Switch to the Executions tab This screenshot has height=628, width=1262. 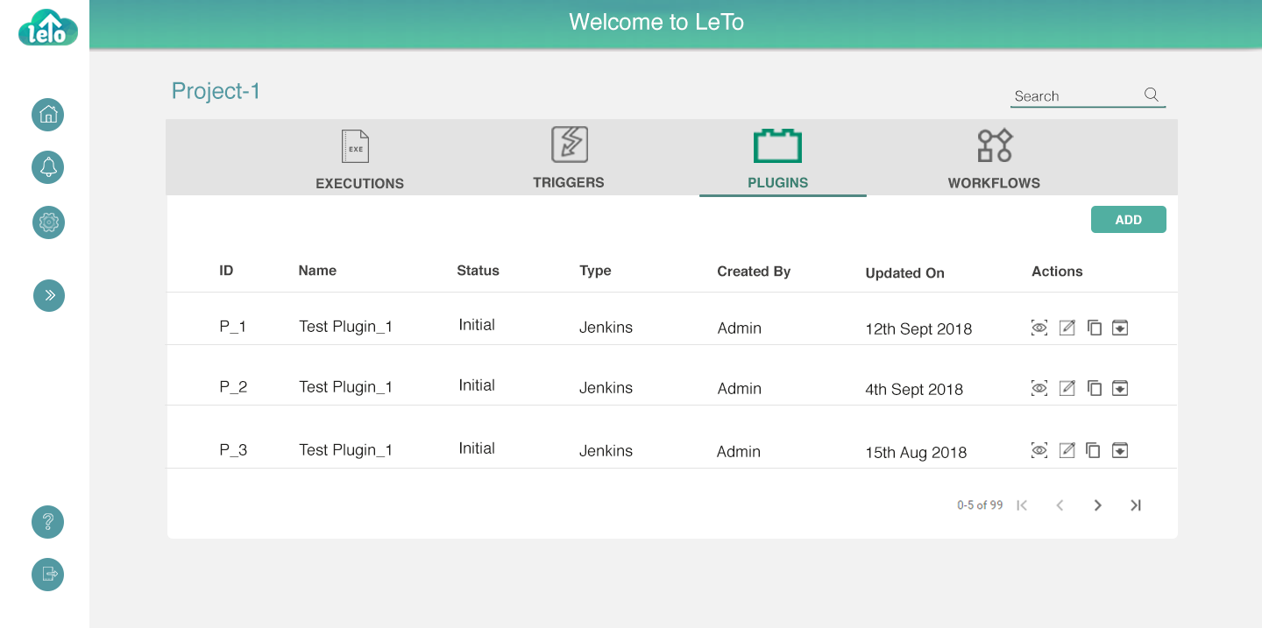pyautogui.click(x=359, y=159)
